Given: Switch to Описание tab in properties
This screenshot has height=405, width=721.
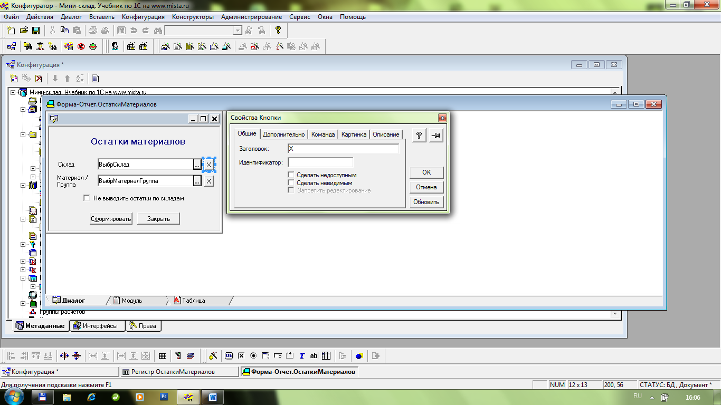Looking at the screenshot, I should 386,134.
